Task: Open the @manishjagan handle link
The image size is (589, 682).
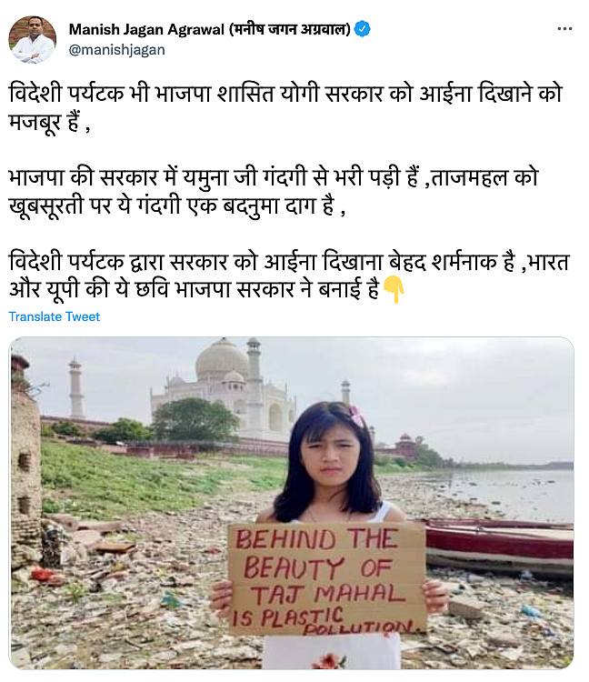Action: point(117,50)
